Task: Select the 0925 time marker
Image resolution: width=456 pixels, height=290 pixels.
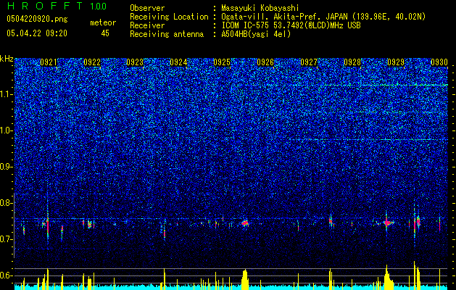Action: (x=222, y=62)
